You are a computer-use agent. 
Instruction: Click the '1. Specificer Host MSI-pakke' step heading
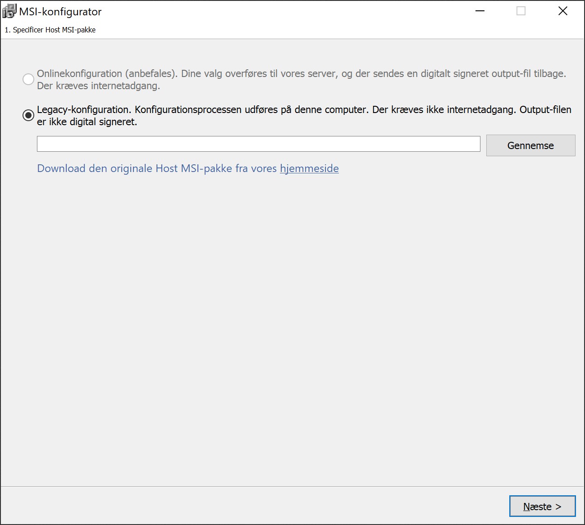(50, 30)
